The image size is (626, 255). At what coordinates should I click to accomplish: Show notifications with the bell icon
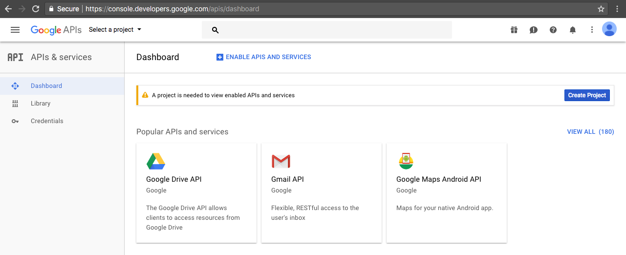click(573, 30)
